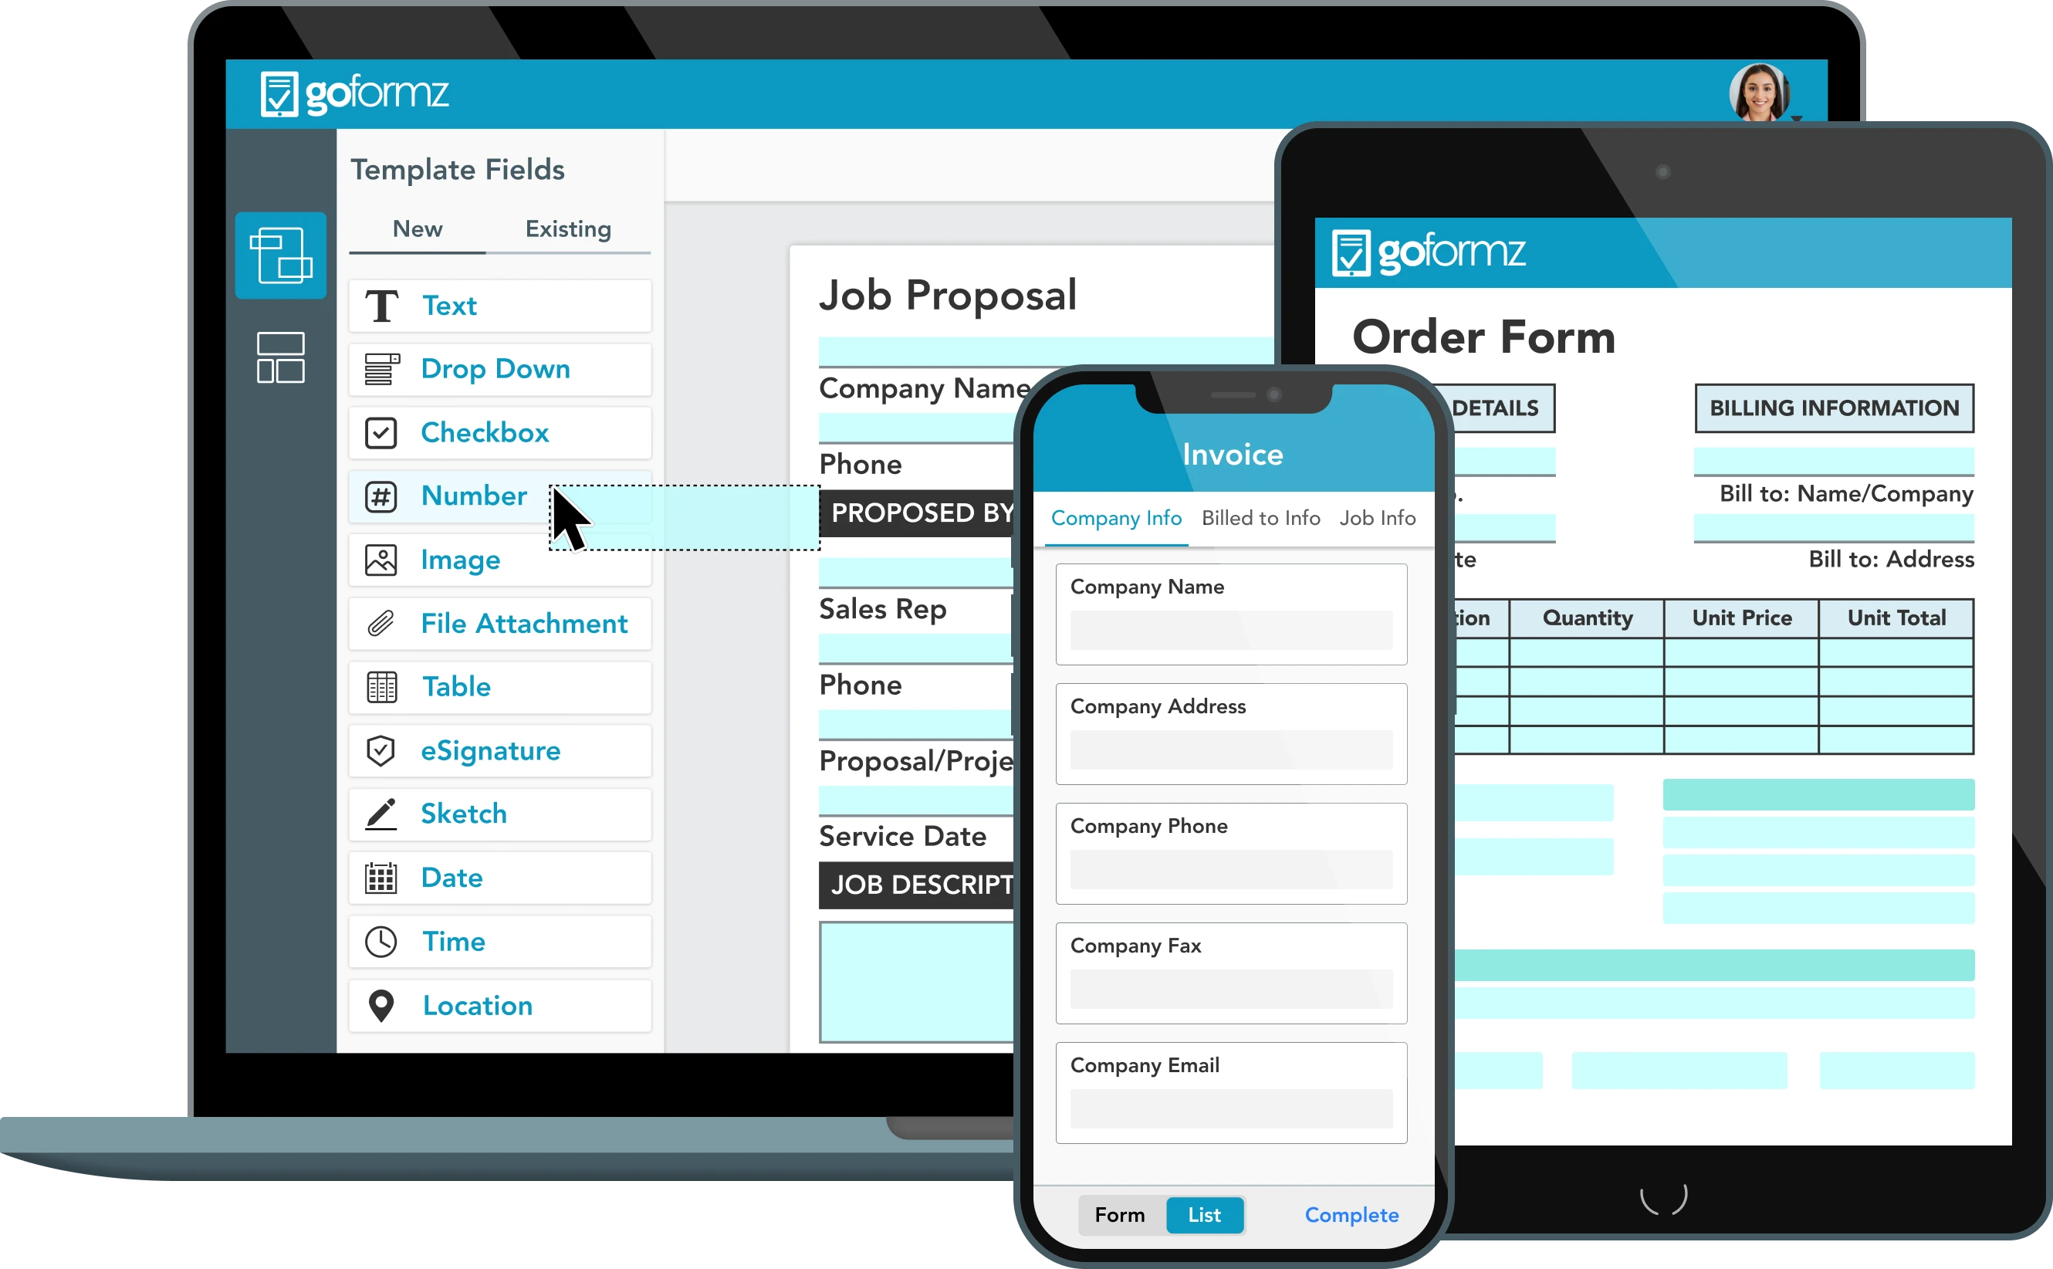Image resolution: width=2053 pixels, height=1269 pixels.
Task: Select the File Attachment field icon
Action: [378, 625]
